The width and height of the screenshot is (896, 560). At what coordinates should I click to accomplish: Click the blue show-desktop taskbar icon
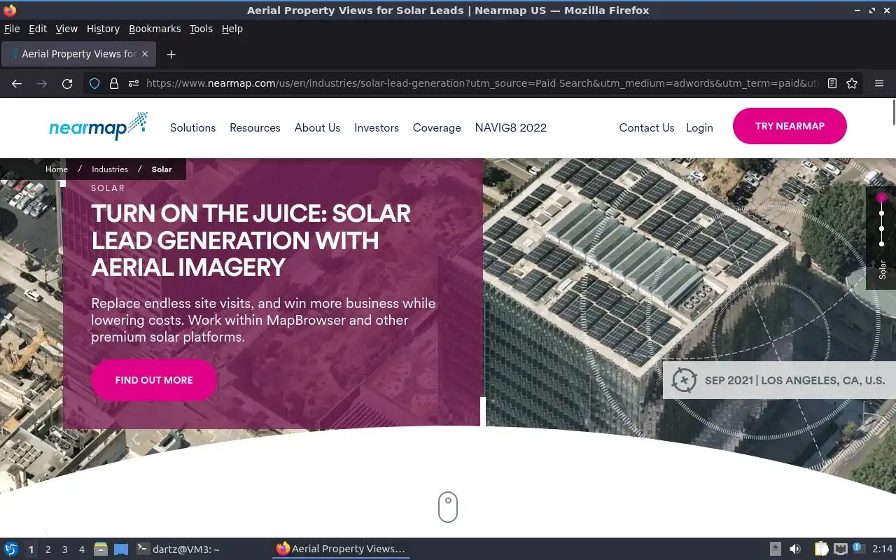121,549
